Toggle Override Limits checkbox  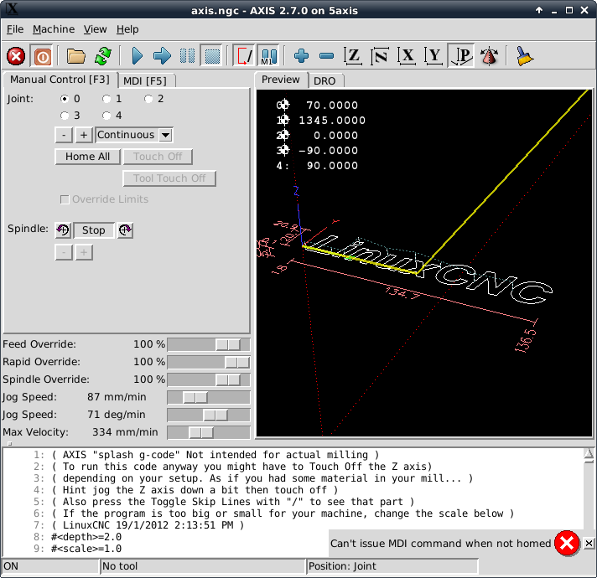coord(65,199)
